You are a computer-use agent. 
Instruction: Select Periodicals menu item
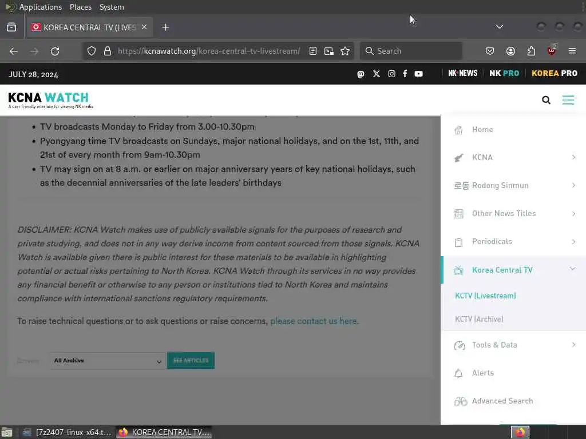[x=492, y=242]
